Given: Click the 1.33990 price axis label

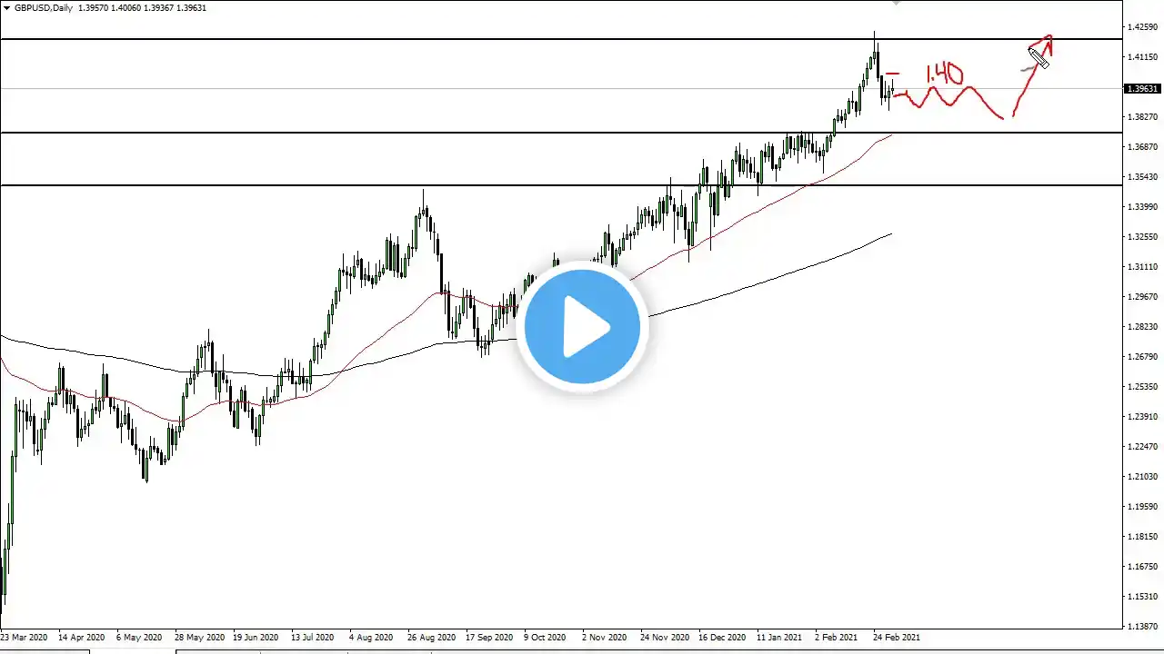Looking at the screenshot, I should click(x=1143, y=207).
